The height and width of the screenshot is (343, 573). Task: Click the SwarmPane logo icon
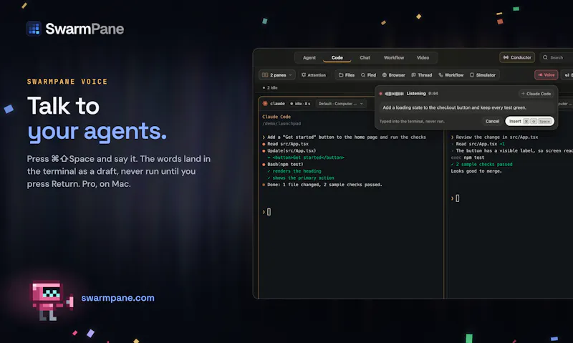pos(34,29)
